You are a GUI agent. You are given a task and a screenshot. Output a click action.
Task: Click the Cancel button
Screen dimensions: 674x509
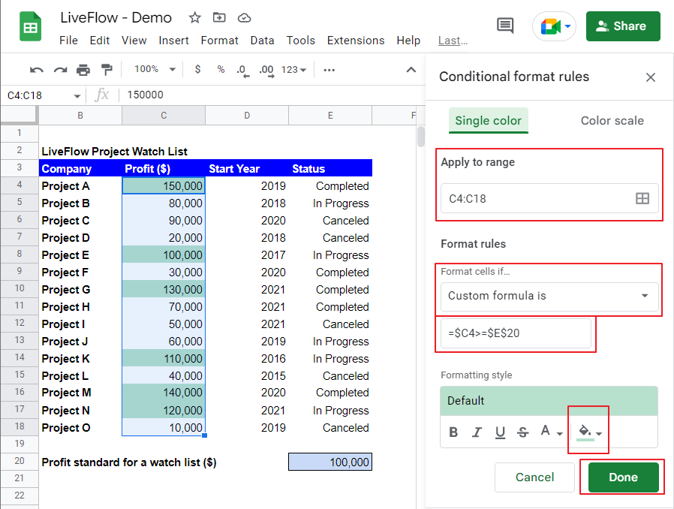point(534,477)
